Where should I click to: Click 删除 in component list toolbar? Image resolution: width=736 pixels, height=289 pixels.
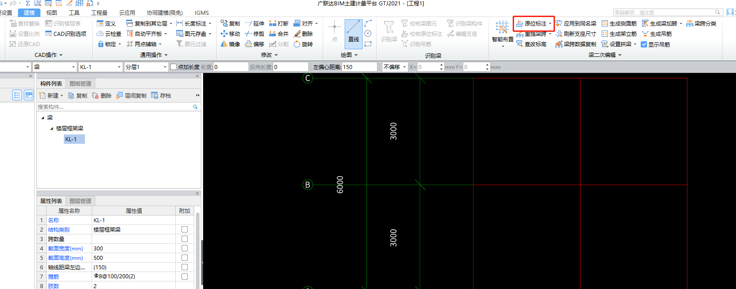[x=102, y=95]
